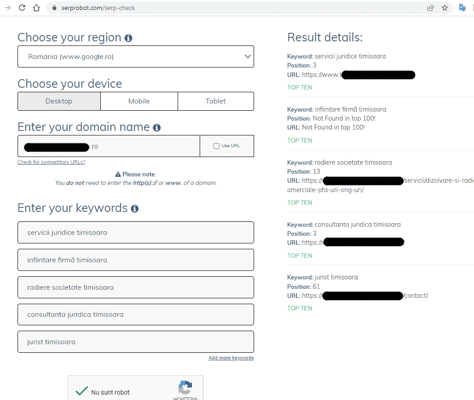This screenshot has width=474, height=400.
Task: Click info icon beside Choose your region
Action: click(x=128, y=38)
